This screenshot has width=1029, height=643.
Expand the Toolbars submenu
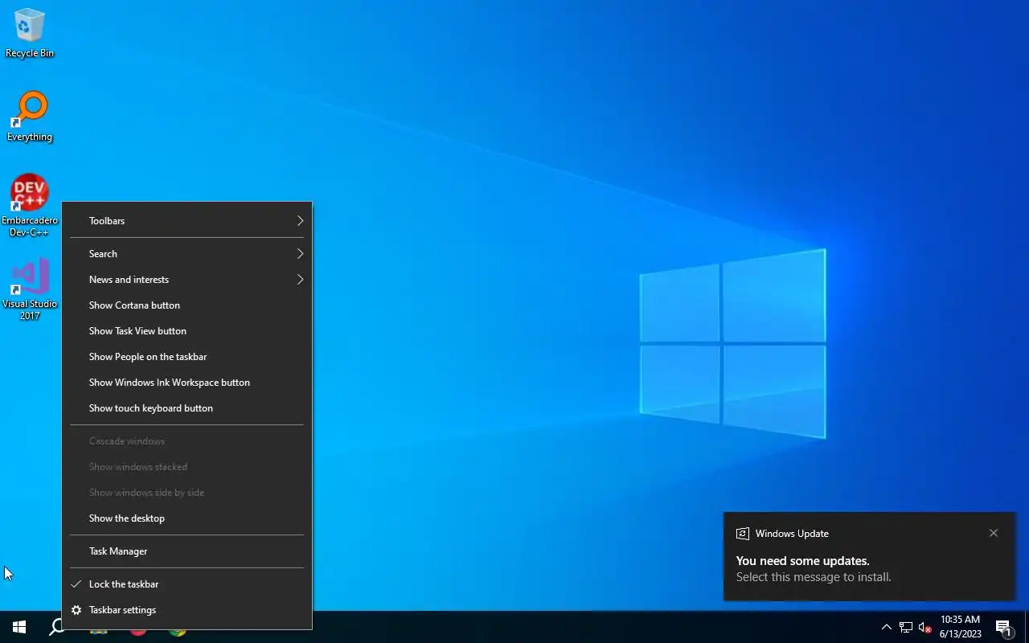[x=187, y=221]
